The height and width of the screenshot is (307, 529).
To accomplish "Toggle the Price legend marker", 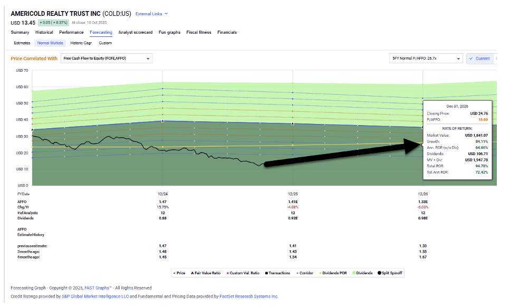I will [x=175, y=273].
